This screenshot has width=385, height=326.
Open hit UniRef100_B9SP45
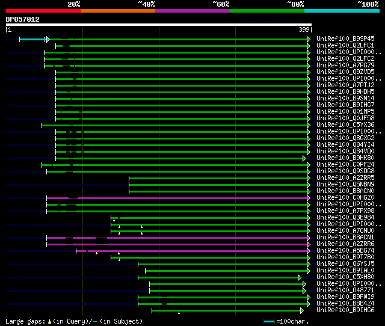pos(345,38)
